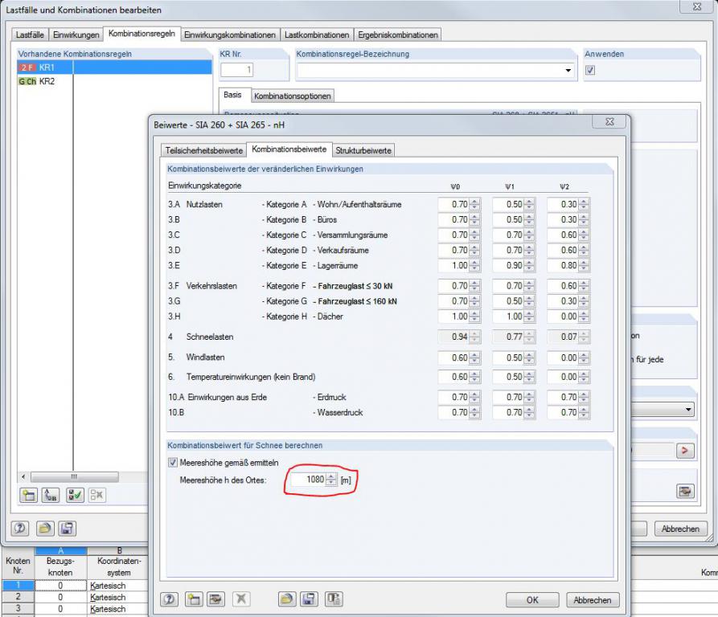Switch to the Lastfälle tab
Image resolution: width=718 pixels, height=617 pixels.
coord(30,35)
